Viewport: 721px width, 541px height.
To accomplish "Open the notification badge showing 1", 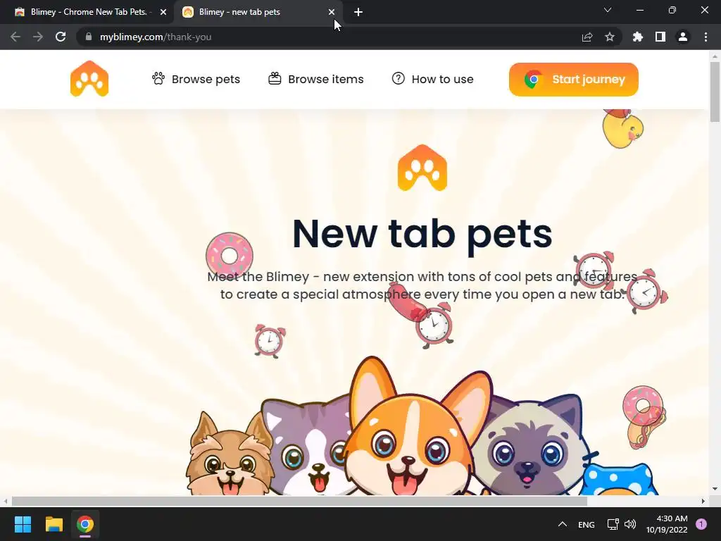I will (701, 524).
